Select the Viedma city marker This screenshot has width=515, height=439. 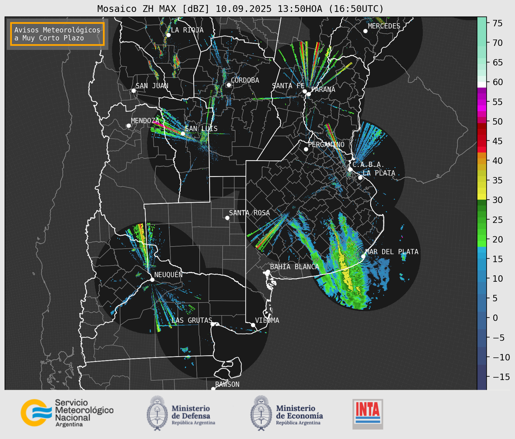(x=253, y=325)
